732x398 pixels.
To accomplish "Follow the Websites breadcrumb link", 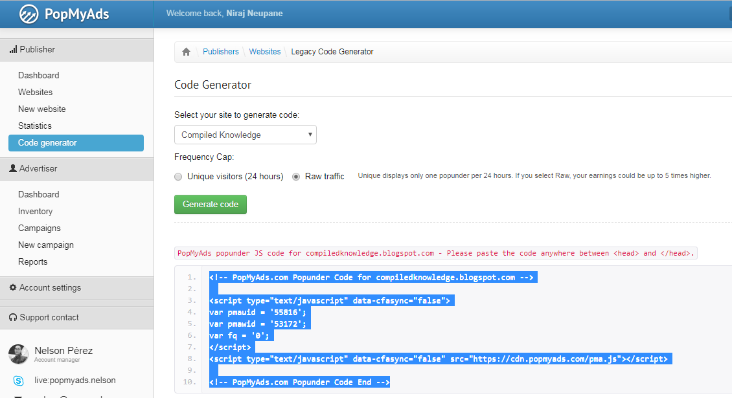I will [265, 52].
